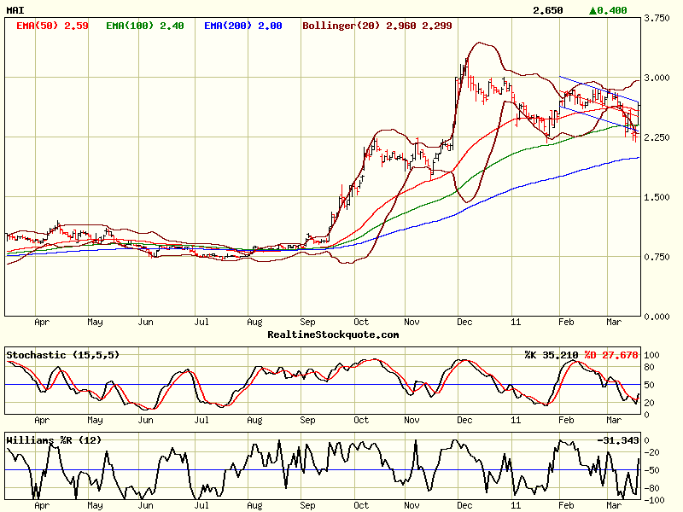The height and width of the screenshot is (512, 683).
Task: Click the Williams %R (12) panel title
Action: point(54,440)
